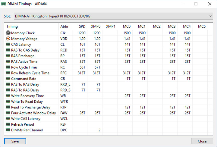
Task: Click the XMP0 column header
Action: coord(96,27)
